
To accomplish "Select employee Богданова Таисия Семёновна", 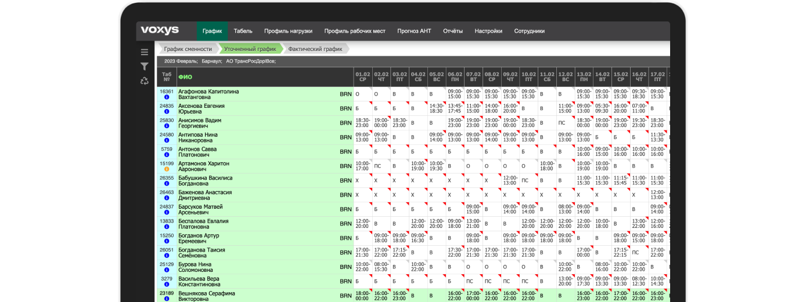I will (201, 253).
